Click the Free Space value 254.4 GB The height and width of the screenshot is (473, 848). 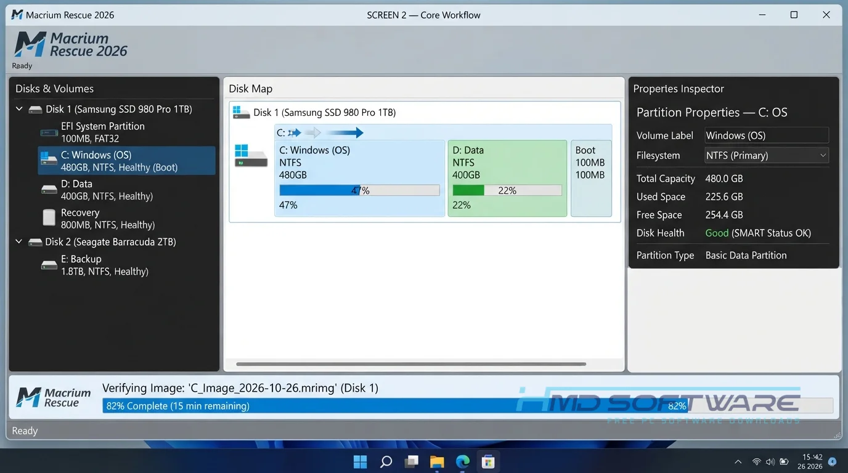coord(724,215)
